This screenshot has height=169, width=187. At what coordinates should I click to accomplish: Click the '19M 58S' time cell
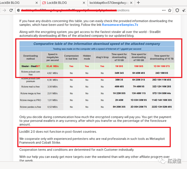tap(139, 66)
